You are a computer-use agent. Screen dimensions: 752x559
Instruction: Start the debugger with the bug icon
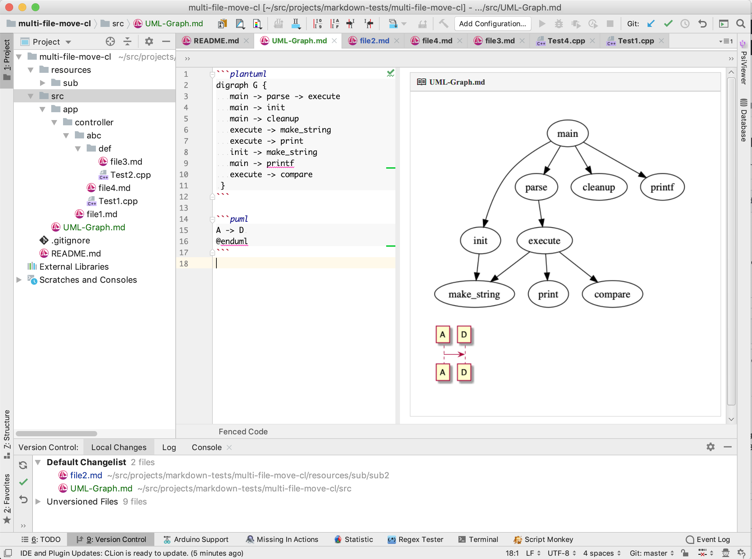[559, 24]
